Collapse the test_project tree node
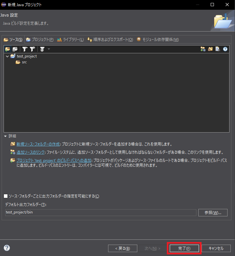 coord(7,56)
